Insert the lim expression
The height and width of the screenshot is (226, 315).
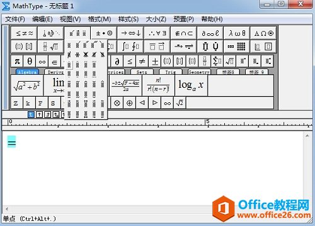pyautogui.click(x=55, y=85)
